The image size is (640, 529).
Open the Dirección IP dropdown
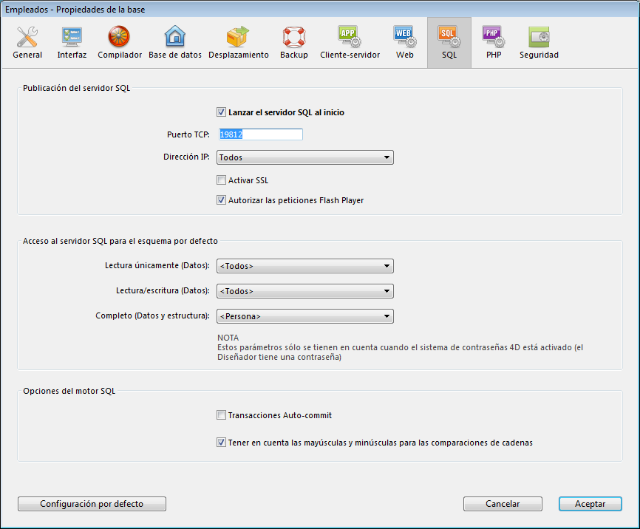(x=305, y=157)
